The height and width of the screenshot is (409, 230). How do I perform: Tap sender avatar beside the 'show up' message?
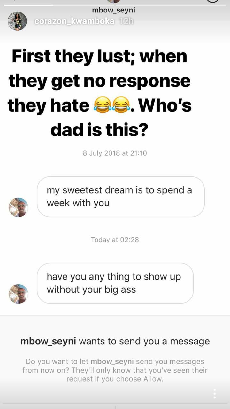18,294
